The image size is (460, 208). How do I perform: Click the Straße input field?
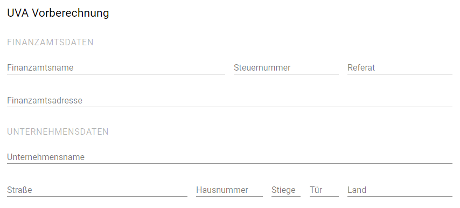pos(97,190)
